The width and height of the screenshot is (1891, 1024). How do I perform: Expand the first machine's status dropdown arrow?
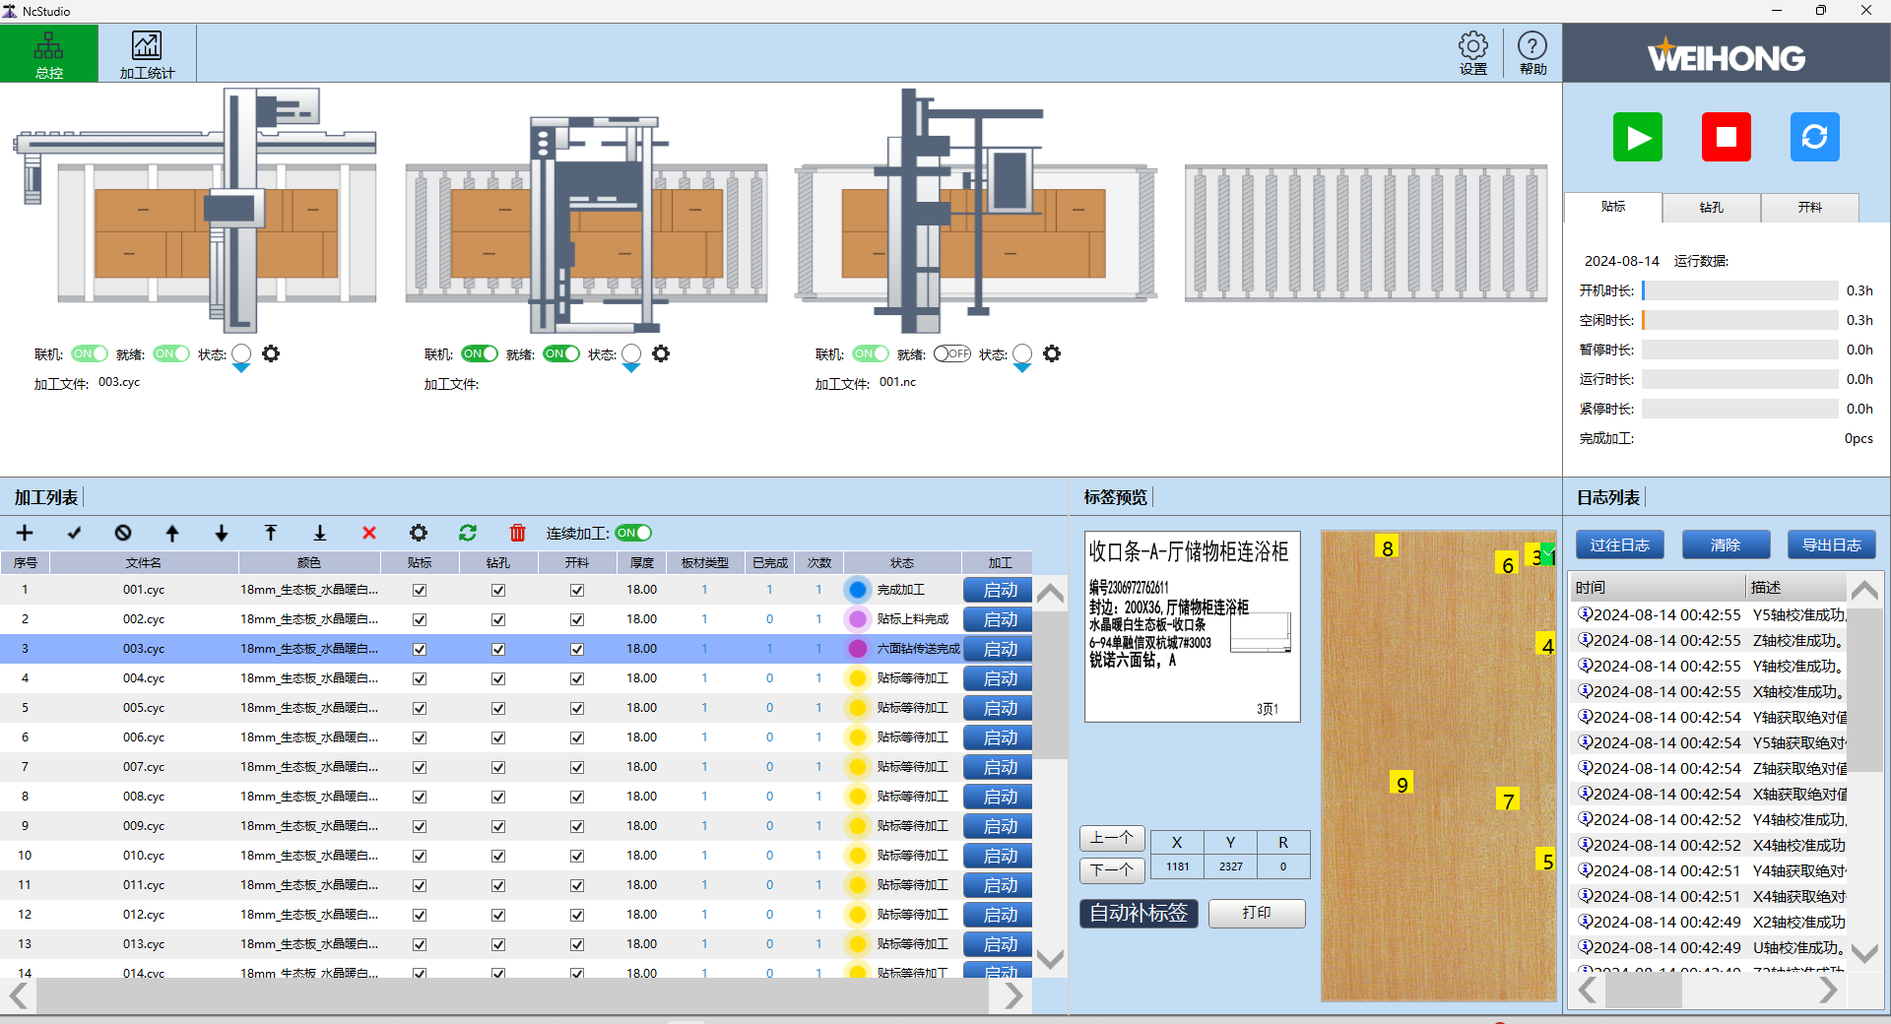click(x=241, y=368)
